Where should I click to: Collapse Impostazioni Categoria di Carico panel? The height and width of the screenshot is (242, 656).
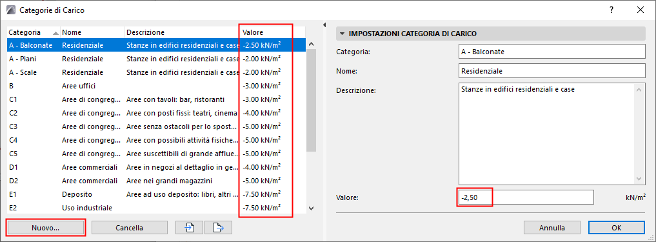[x=343, y=33]
